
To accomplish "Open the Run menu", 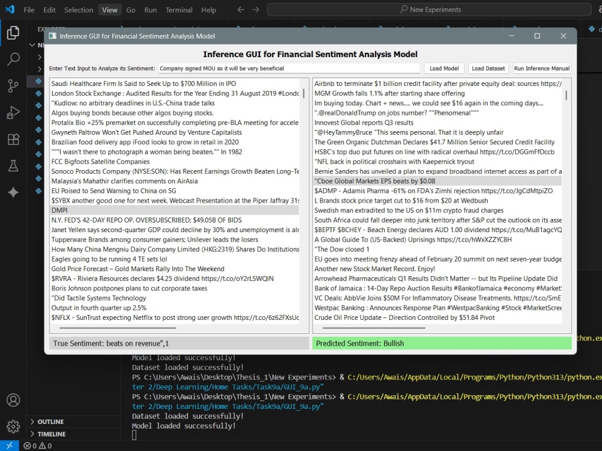I will (x=150, y=10).
